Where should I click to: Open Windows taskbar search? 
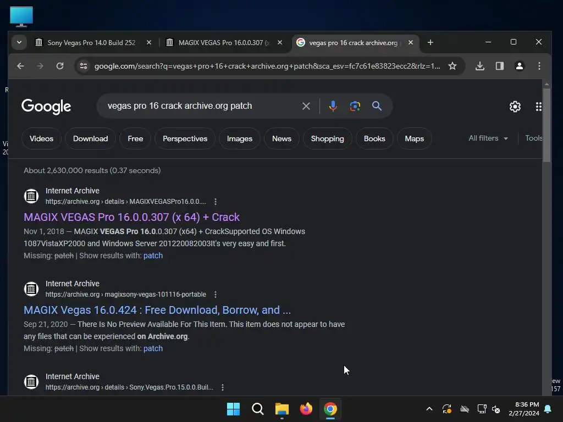257,409
